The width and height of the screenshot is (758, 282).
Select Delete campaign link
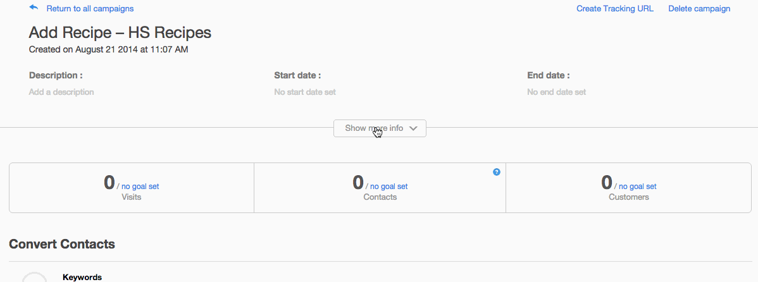[699, 9]
